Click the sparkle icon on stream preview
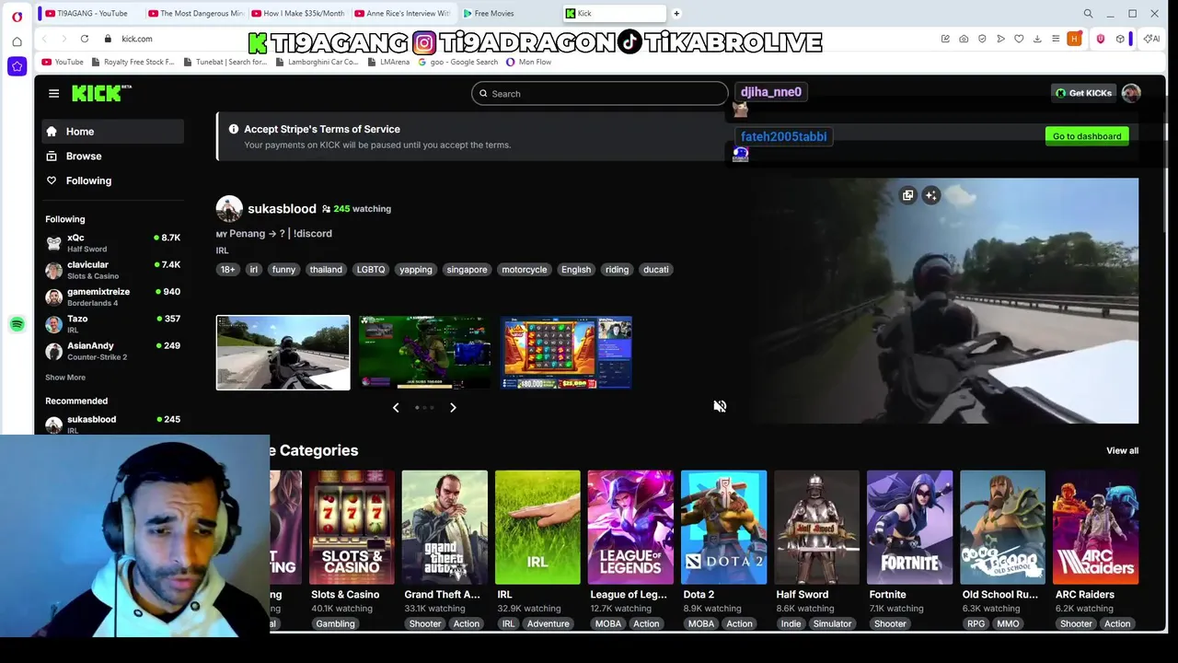1178x663 pixels. 931,195
